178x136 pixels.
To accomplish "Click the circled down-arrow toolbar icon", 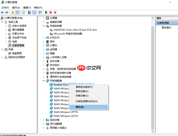I will tap(55, 12).
